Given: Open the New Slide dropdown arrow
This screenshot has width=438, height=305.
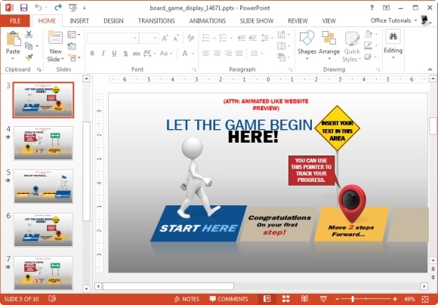Looking at the screenshot, I should coord(62,59).
